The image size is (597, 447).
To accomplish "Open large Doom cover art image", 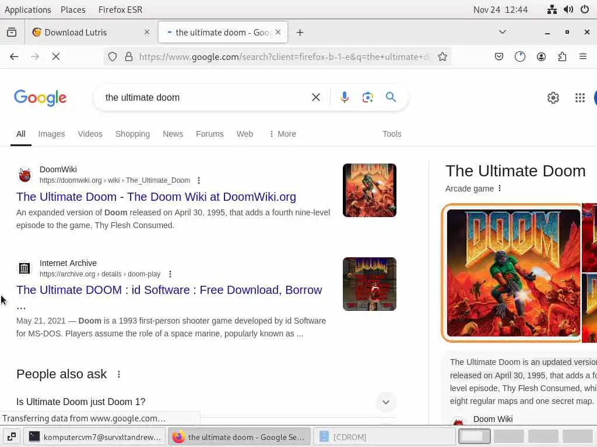I will pos(513,273).
